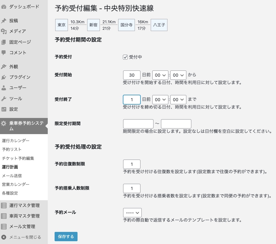Select 予約リスト in the sidebar
The height and width of the screenshot is (244, 276).
pos(12,149)
